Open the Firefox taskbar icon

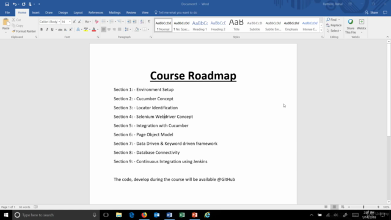[x=144, y=215]
